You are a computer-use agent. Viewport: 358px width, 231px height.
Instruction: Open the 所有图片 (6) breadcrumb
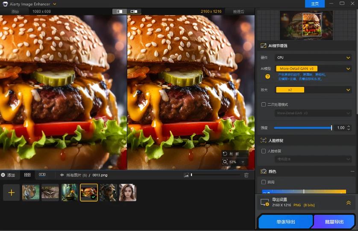[77, 175]
